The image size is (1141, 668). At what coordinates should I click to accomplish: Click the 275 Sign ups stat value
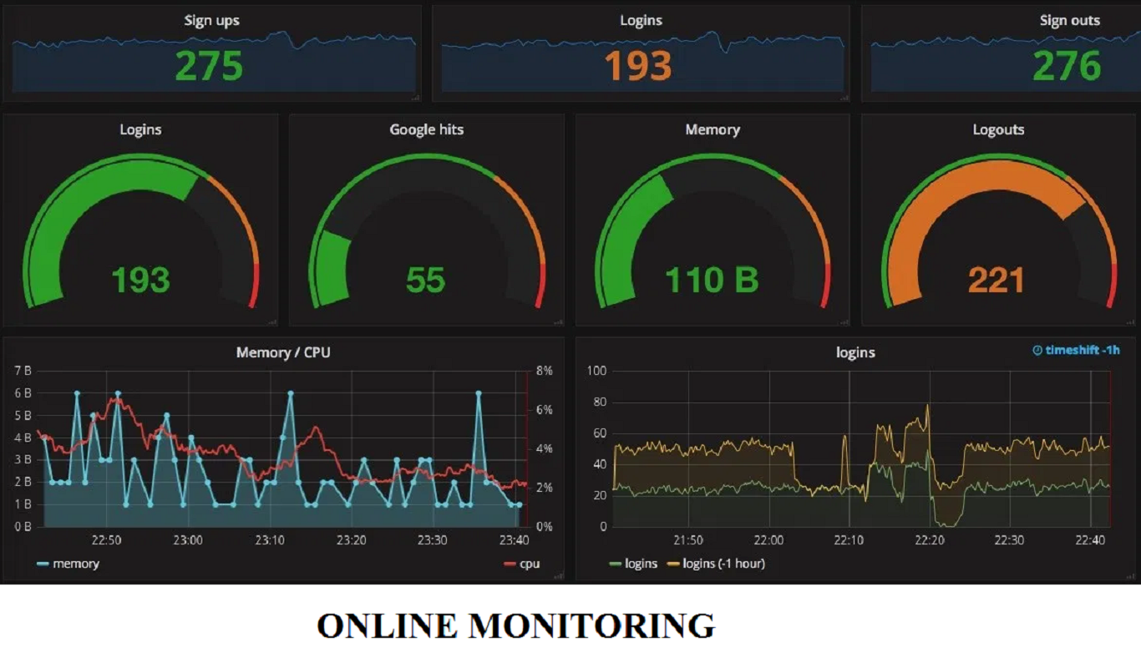point(210,66)
